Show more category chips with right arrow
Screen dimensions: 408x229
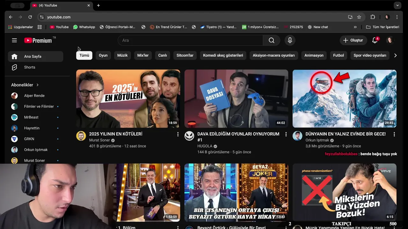click(395, 55)
